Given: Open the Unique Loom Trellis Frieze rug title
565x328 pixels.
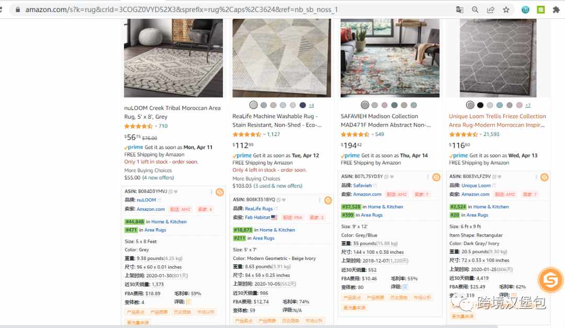Looking at the screenshot, I should pos(498,120).
